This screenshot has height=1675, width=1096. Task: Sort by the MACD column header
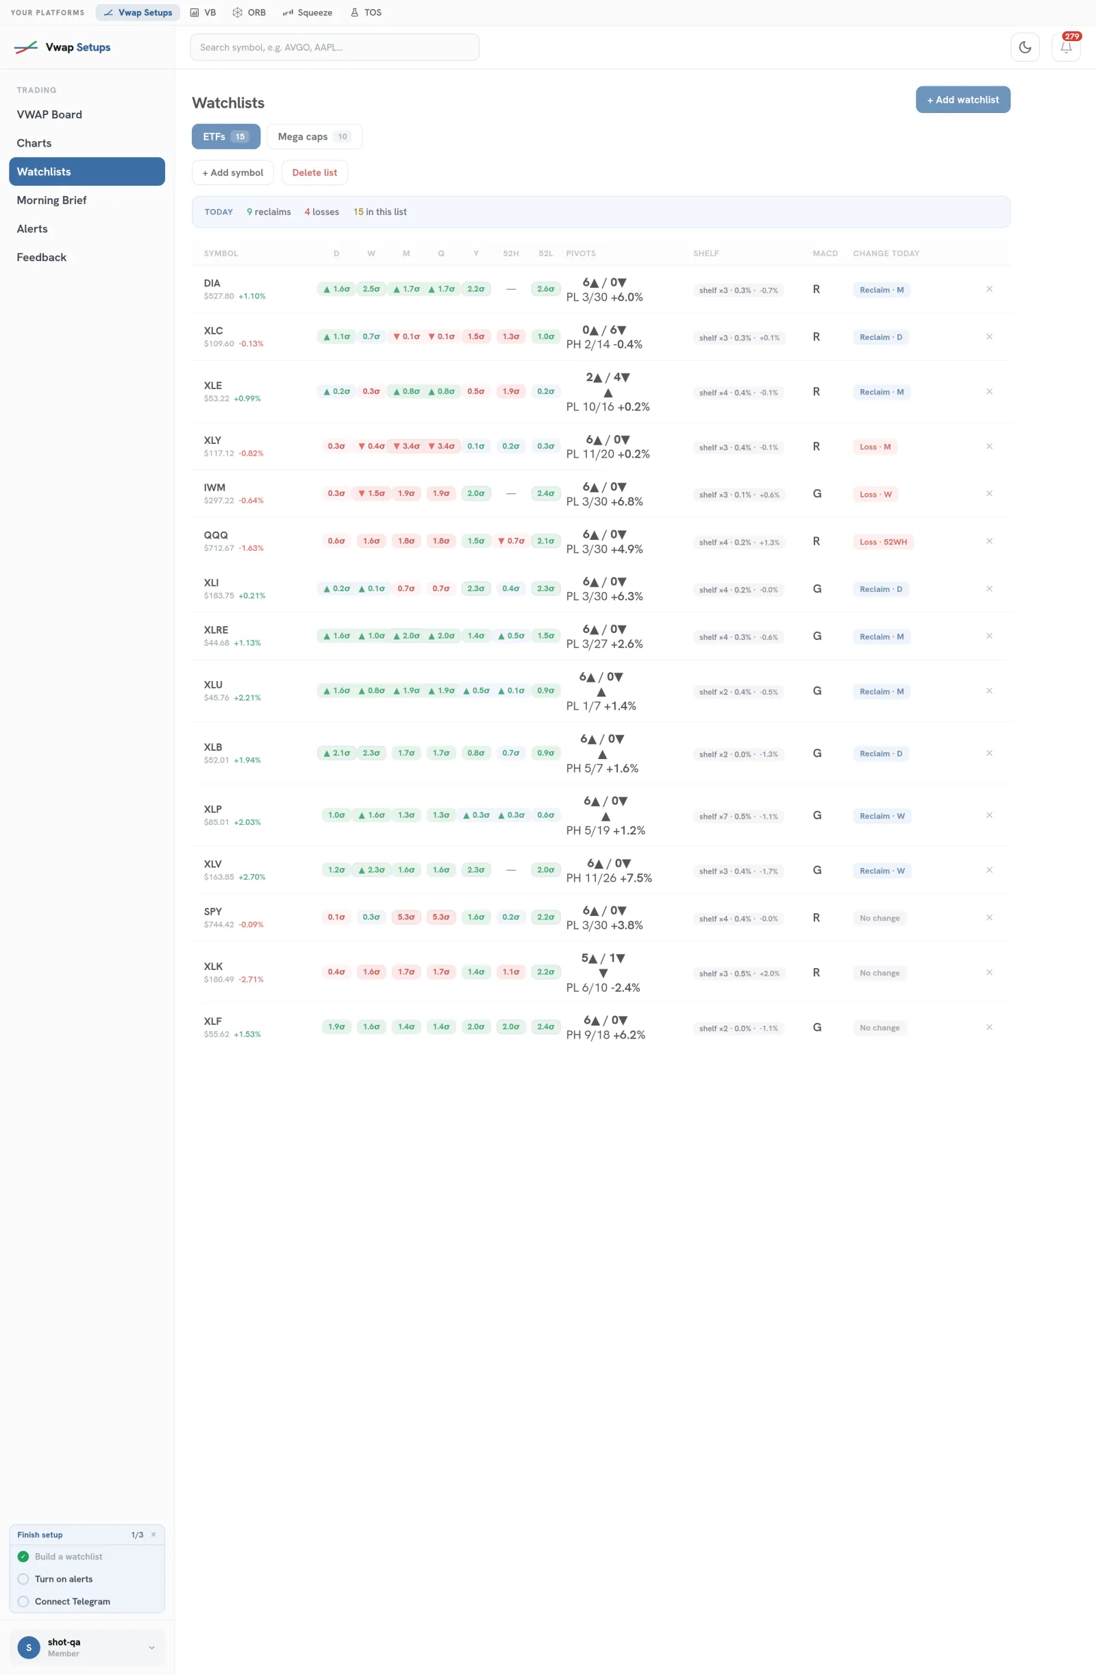[x=825, y=253]
